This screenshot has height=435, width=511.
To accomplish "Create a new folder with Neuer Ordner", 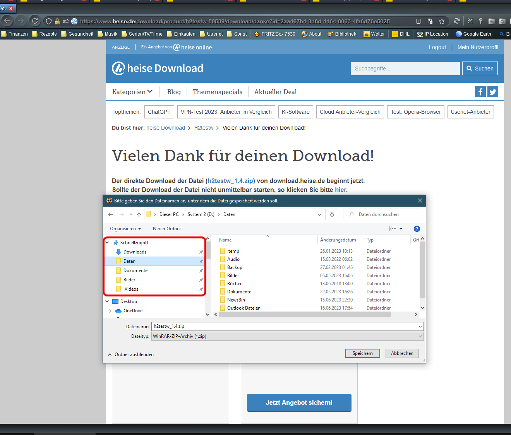I will pyautogui.click(x=167, y=229).
